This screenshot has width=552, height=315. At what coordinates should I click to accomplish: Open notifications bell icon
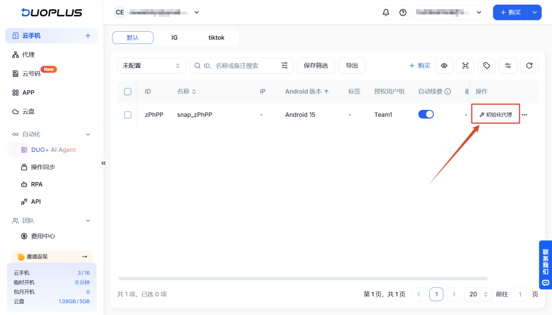click(x=386, y=12)
